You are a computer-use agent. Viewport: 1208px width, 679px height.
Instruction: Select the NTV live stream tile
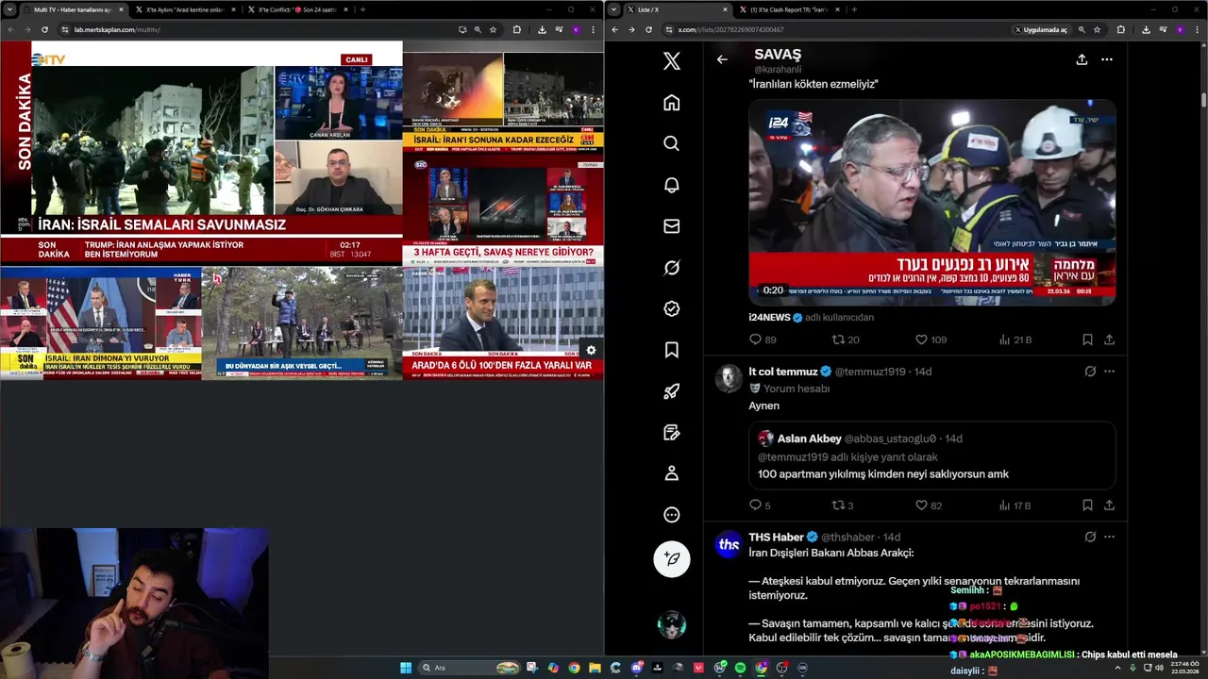[201, 153]
